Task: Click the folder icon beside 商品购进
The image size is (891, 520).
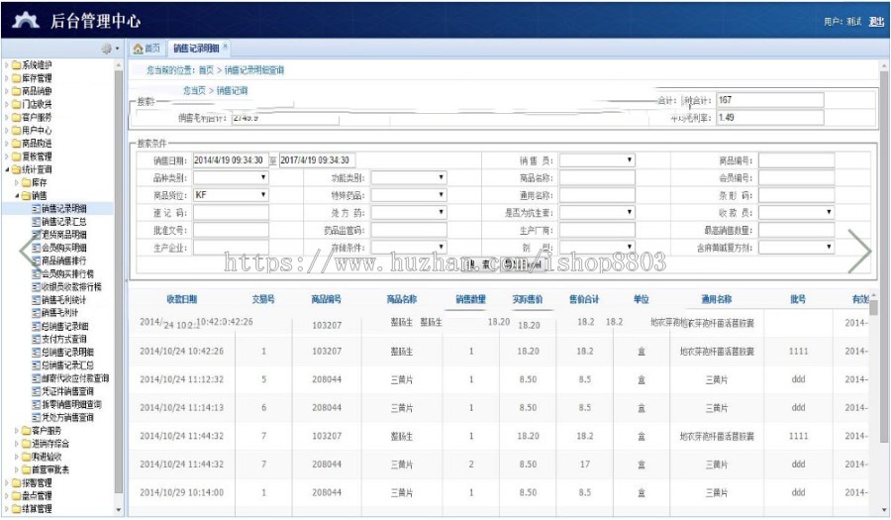Action: pos(17,144)
